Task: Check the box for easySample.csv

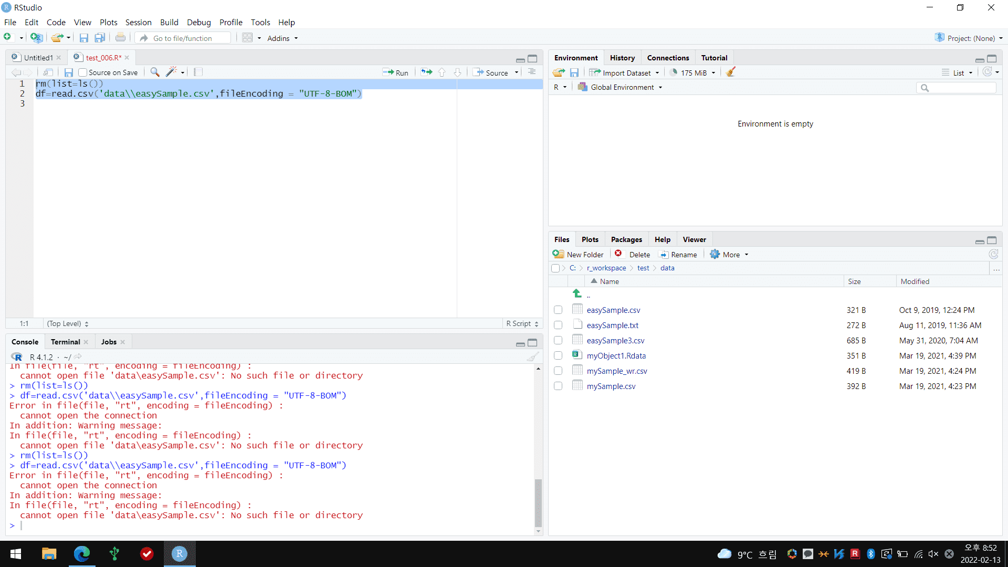Action: pyautogui.click(x=558, y=310)
